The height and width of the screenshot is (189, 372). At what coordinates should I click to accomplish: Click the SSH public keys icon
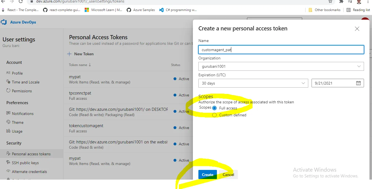click(x=8, y=162)
